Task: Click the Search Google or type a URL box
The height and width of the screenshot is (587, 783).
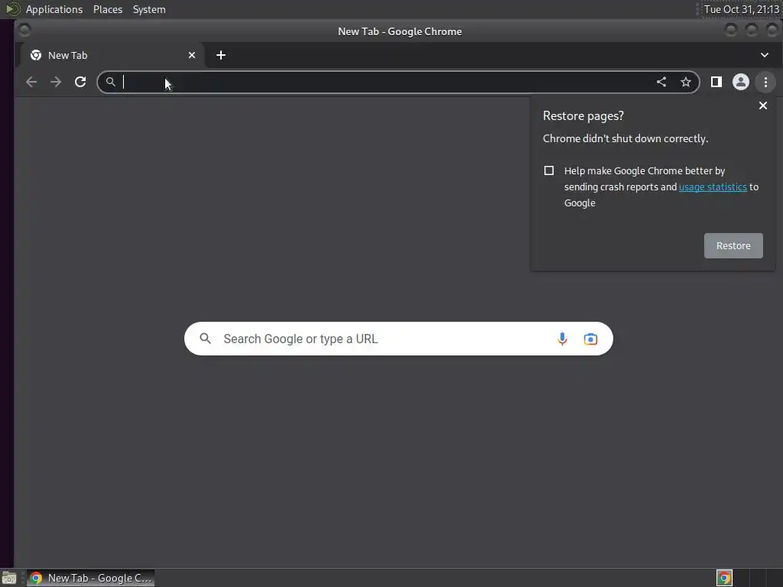Action: click(398, 339)
